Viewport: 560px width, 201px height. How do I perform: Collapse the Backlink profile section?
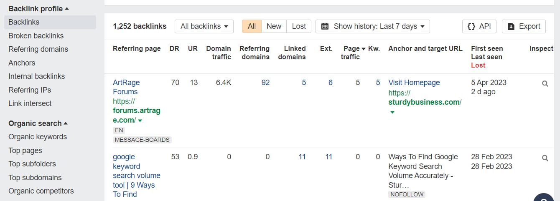click(x=66, y=9)
